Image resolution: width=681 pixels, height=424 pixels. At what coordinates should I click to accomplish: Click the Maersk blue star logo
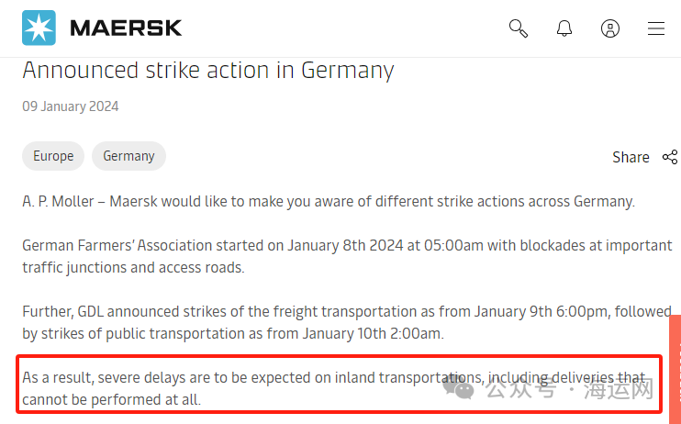tap(39, 28)
